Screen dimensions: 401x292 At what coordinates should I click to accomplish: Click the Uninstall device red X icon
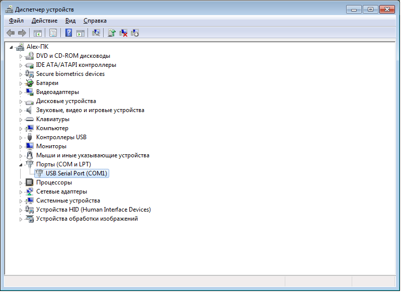(x=123, y=33)
